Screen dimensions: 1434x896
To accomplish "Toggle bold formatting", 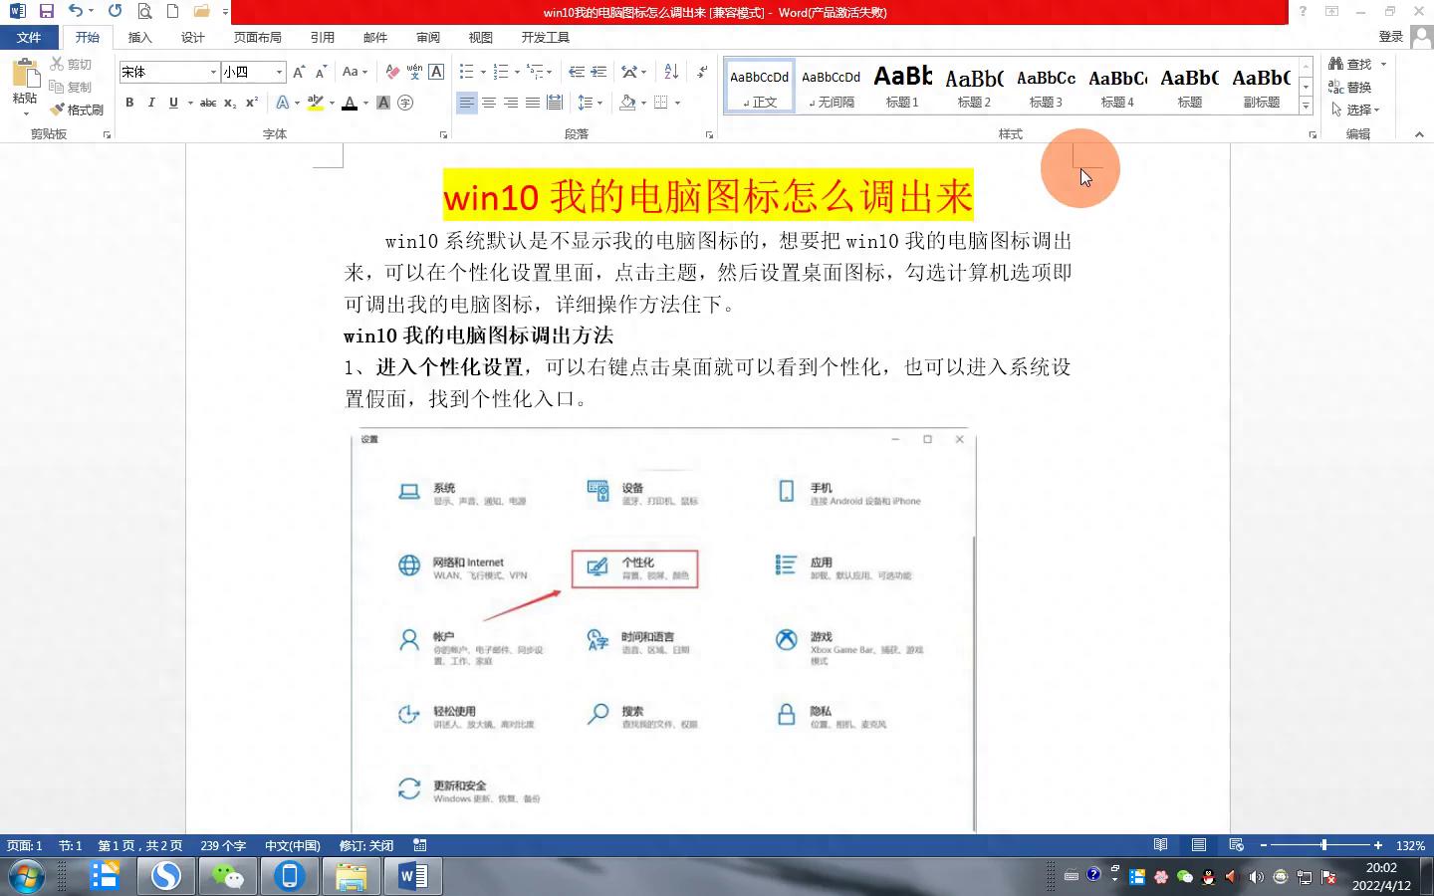I will coord(128,103).
